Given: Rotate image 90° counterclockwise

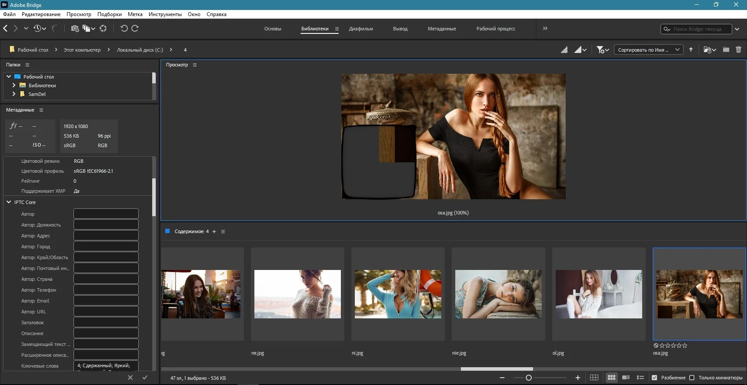Looking at the screenshot, I should 124,29.
